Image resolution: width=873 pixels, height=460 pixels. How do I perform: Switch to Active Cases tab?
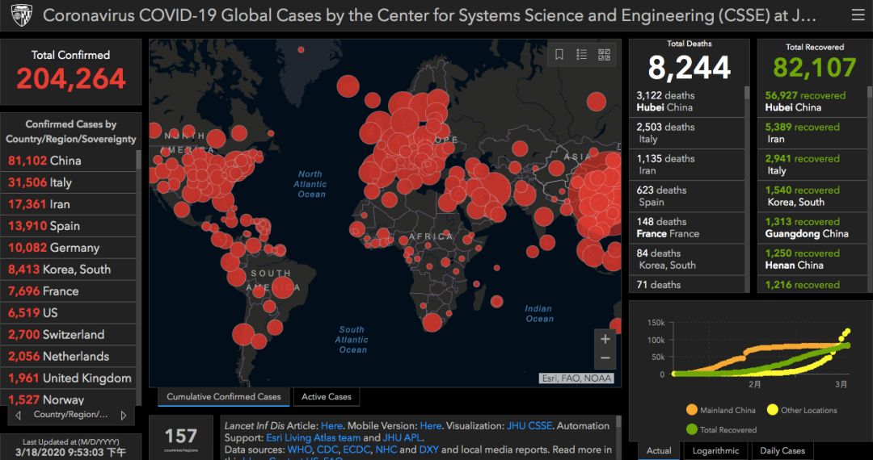[x=327, y=397]
